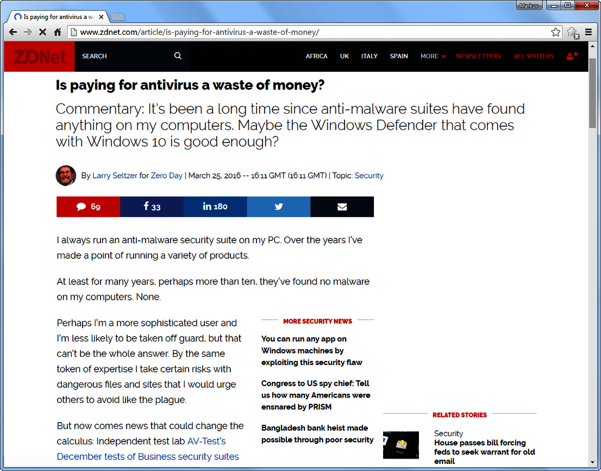This screenshot has width=601, height=471.
Task: Click the ZDNet logo
Action: tap(39, 57)
